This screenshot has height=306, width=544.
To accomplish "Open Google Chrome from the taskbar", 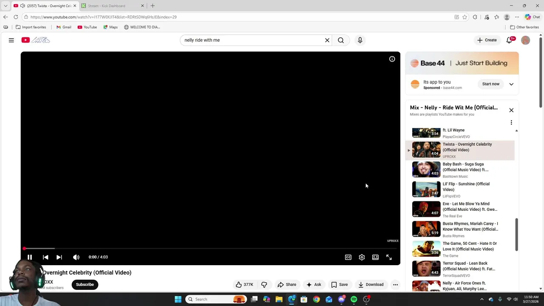I will tap(316, 299).
